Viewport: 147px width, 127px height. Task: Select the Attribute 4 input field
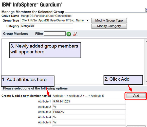pos(89,117)
